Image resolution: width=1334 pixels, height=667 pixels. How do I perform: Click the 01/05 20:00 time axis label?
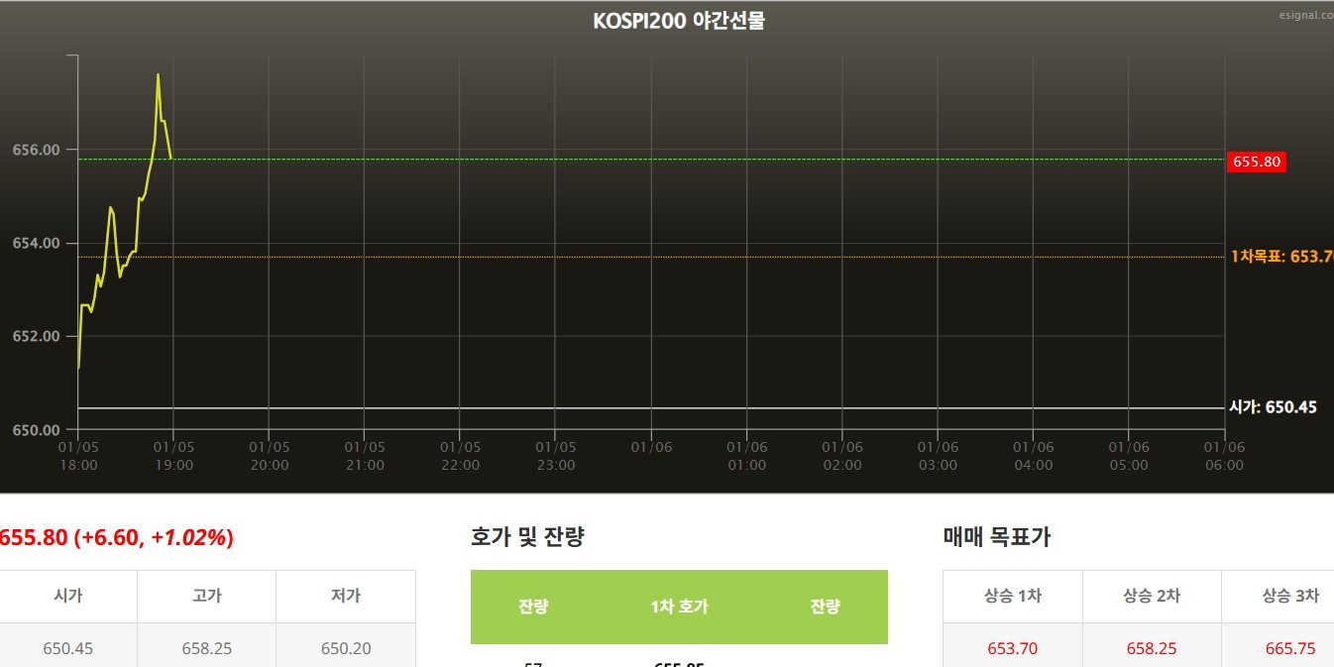click(x=269, y=456)
